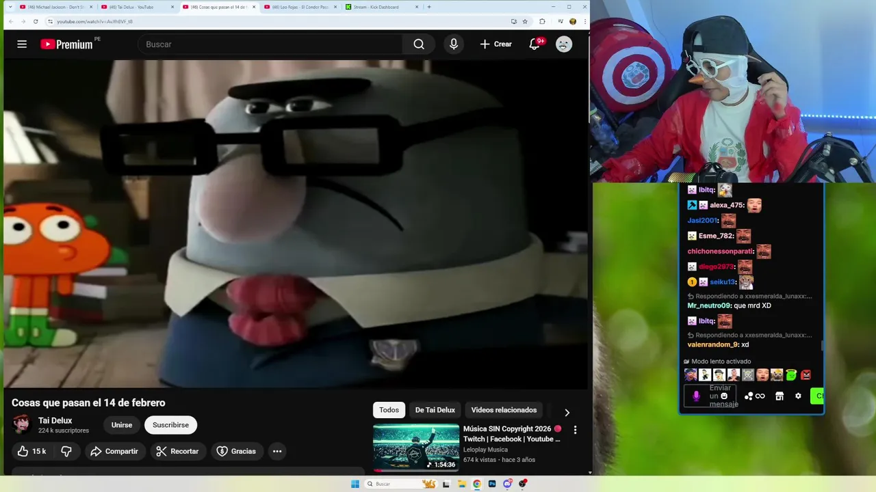876x492 pixels.
Task: Open chat shop storefront icon
Action: point(779,396)
